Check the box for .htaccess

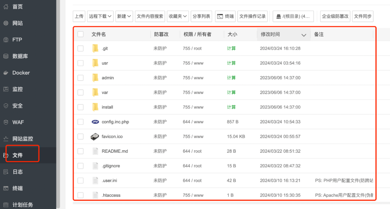(81, 195)
